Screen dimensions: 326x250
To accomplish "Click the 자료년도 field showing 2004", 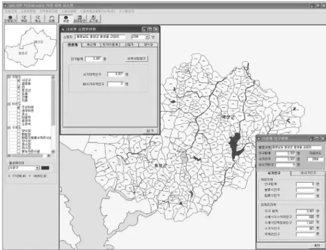I will [315, 159].
